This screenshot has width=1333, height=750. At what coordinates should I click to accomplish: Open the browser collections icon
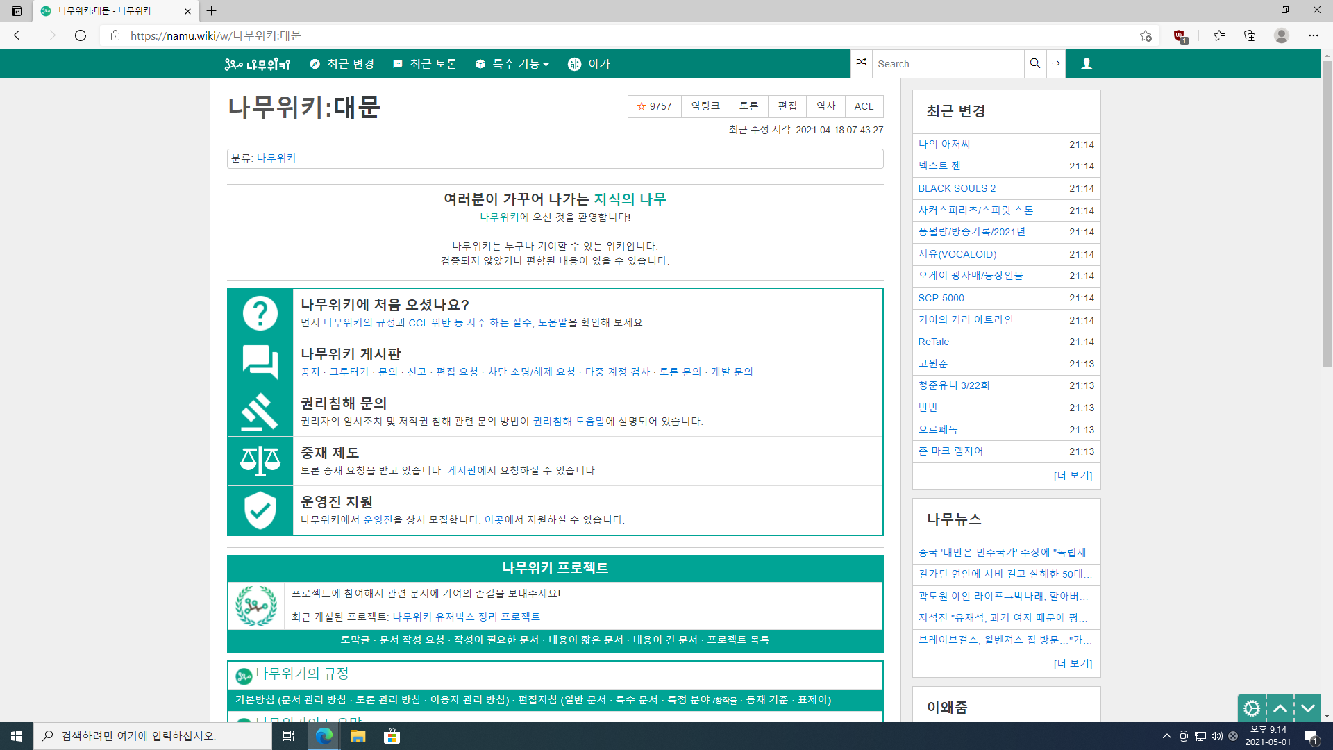1250,35
